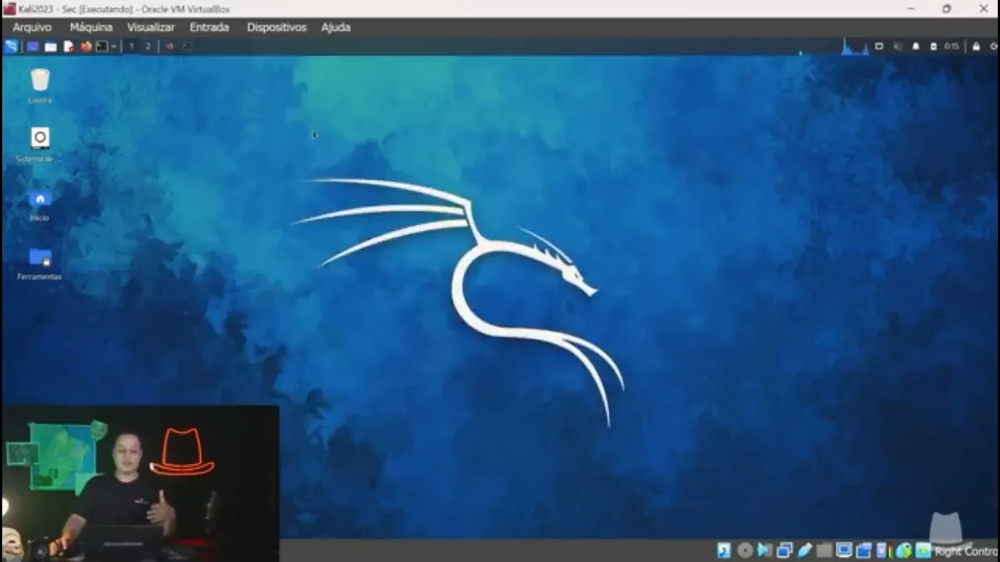
Task: Click the presenter webcam video overlay
Action: (x=140, y=482)
